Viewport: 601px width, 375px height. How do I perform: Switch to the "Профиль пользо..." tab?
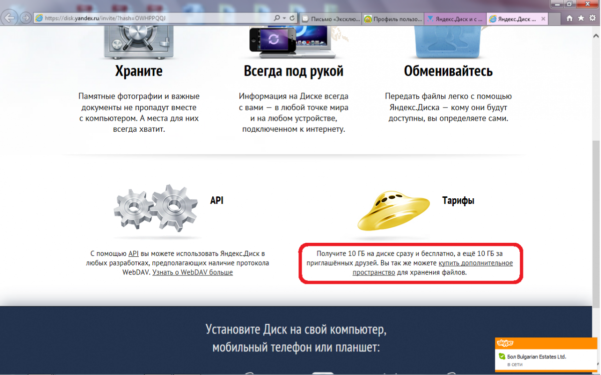393,19
